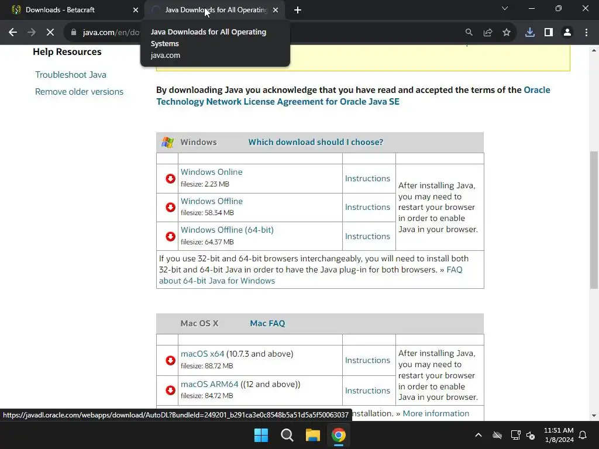Image resolution: width=599 pixels, height=449 pixels.
Task: Download Windows Offline (64-bit) link
Action: pyautogui.click(x=227, y=230)
